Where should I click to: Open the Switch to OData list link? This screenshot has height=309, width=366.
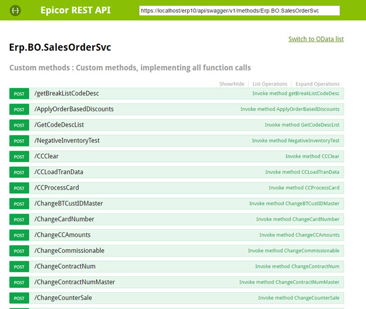[316, 39]
